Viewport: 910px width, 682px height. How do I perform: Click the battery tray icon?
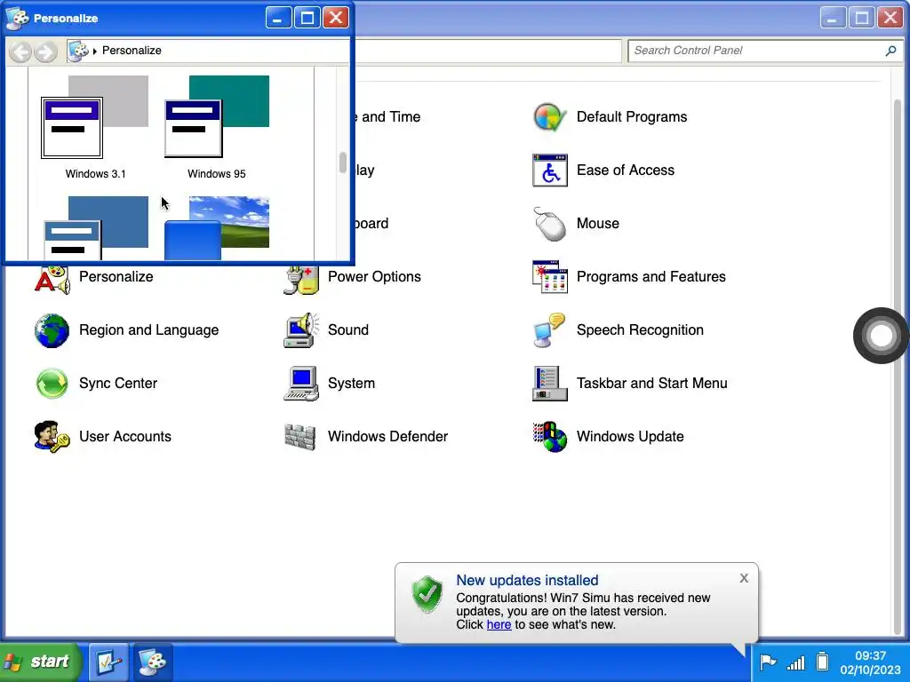(822, 662)
